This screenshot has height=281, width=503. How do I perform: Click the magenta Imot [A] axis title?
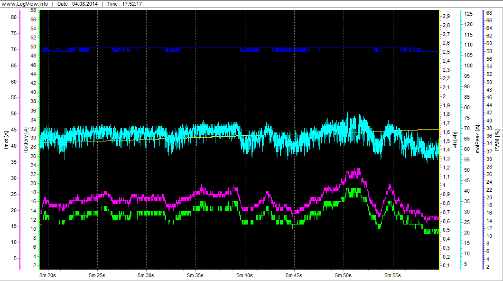pos(6,140)
